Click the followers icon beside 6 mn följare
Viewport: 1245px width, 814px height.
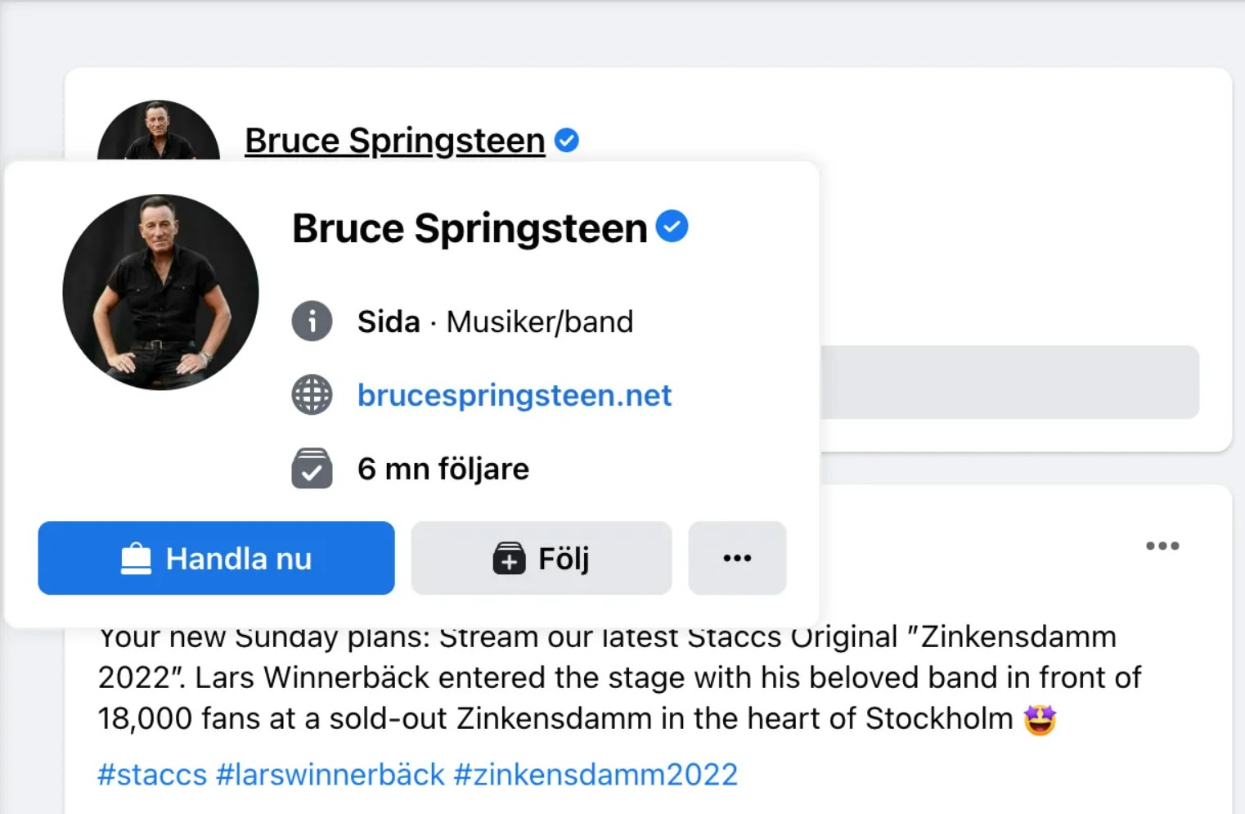click(312, 469)
